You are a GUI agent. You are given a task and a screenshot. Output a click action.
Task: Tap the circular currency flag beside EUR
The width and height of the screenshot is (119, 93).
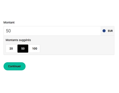click(x=104, y=31)
